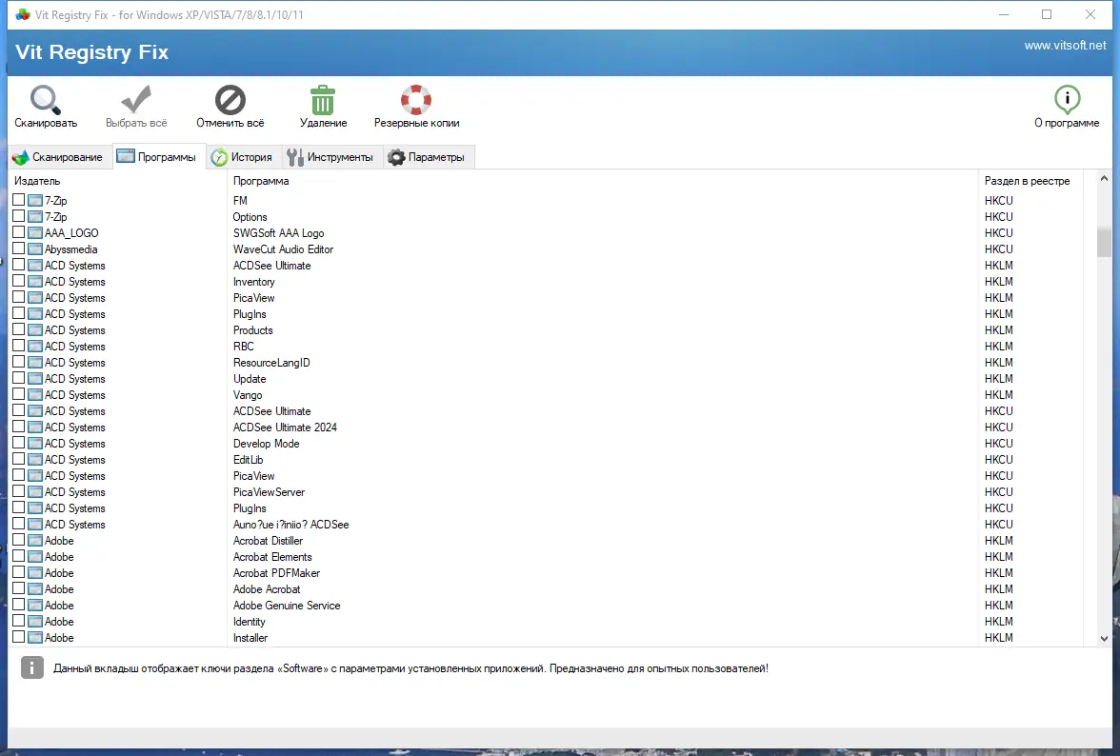Click the program icon in the Adobe Installer row

pos(35,638)
